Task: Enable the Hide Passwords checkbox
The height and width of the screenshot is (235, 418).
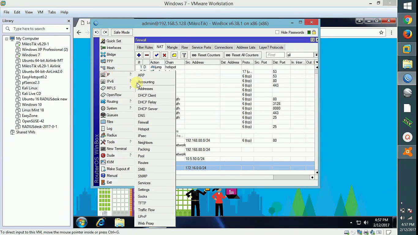Action: (277, 32)
